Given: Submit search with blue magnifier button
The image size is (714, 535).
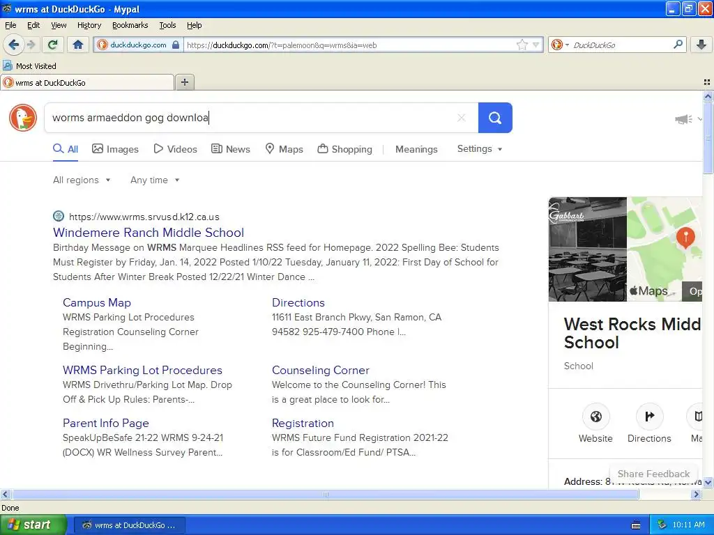Looking at the screenshot, I should point(495,118).
